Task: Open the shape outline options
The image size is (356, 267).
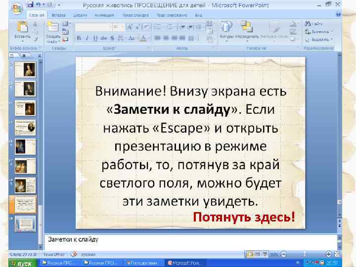Action: tap(293, 31)
